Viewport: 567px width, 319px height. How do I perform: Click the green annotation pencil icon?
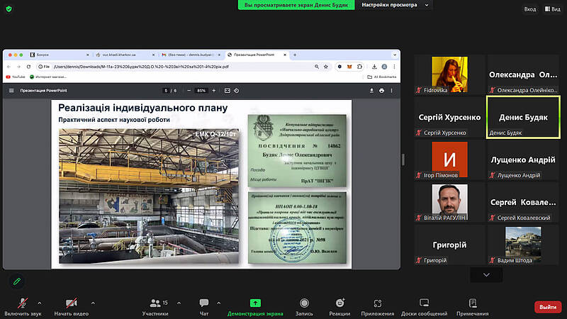[16, 281]
